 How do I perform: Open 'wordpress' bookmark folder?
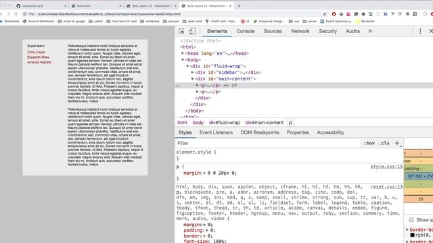coord(150,21)
